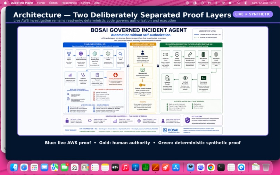Click the date and time Sam. 22 août
The image size is (280, 175).
[264, 3]
